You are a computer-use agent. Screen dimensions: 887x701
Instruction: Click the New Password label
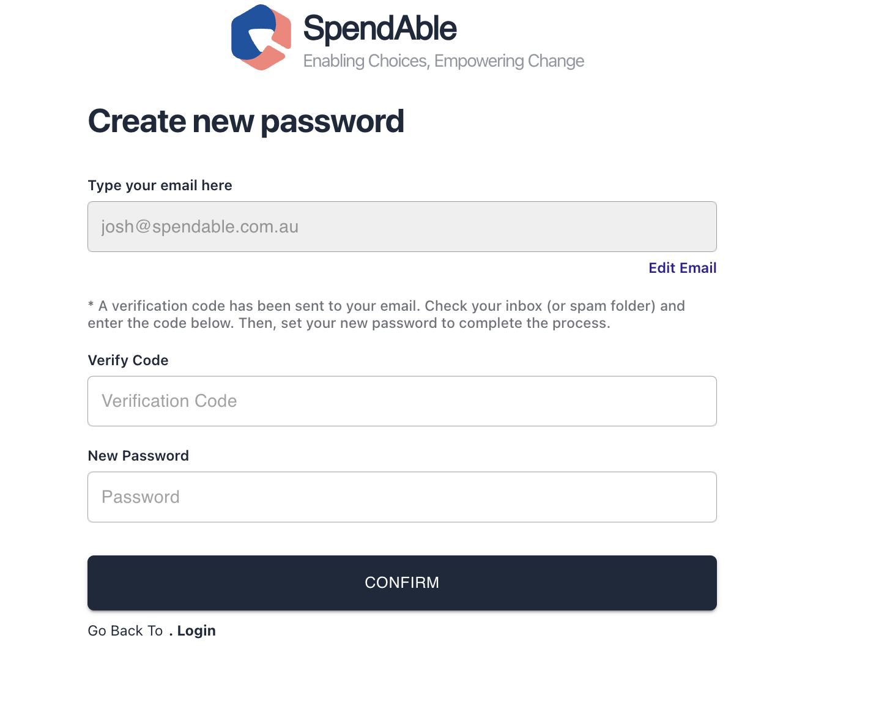click(138, 456)
